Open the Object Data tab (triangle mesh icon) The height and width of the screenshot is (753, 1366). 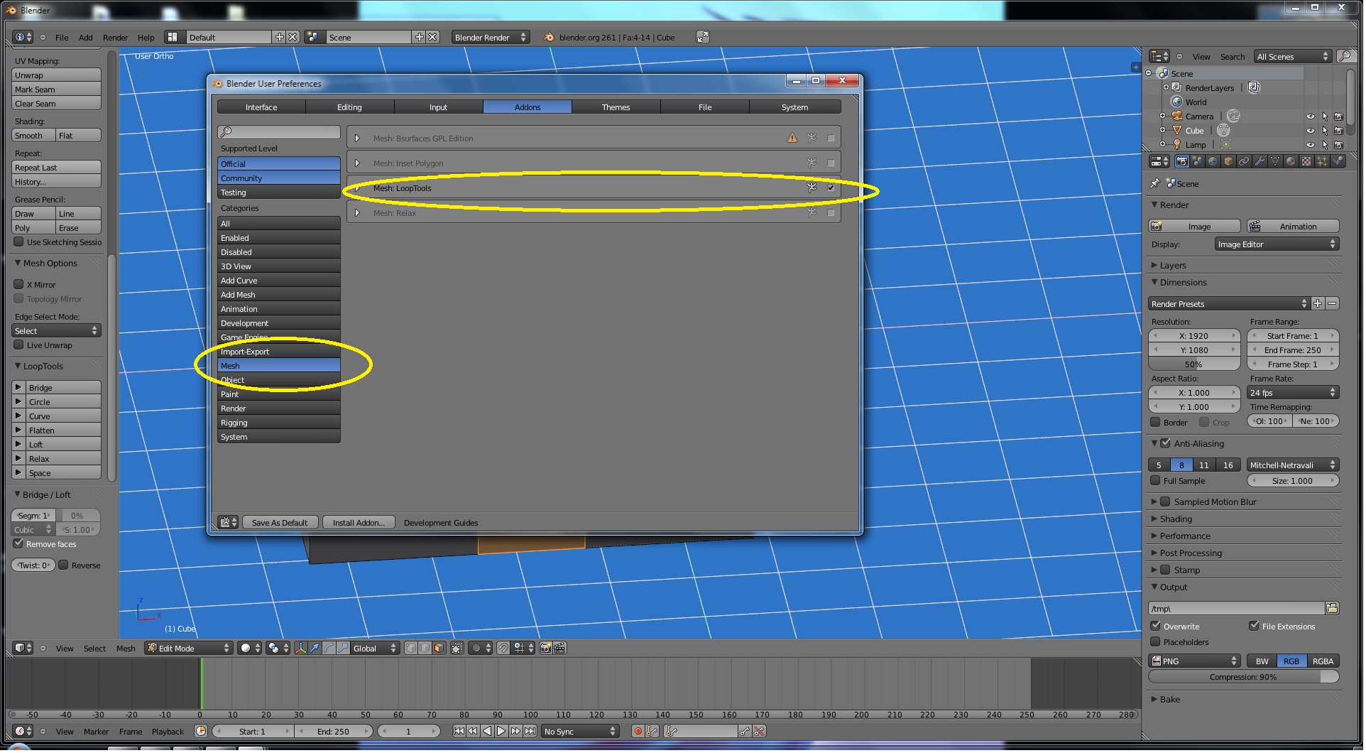(1275, 162)
